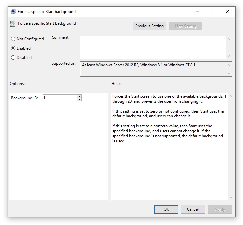
Task: Go to Previous Setting
Action: point(149,26)
